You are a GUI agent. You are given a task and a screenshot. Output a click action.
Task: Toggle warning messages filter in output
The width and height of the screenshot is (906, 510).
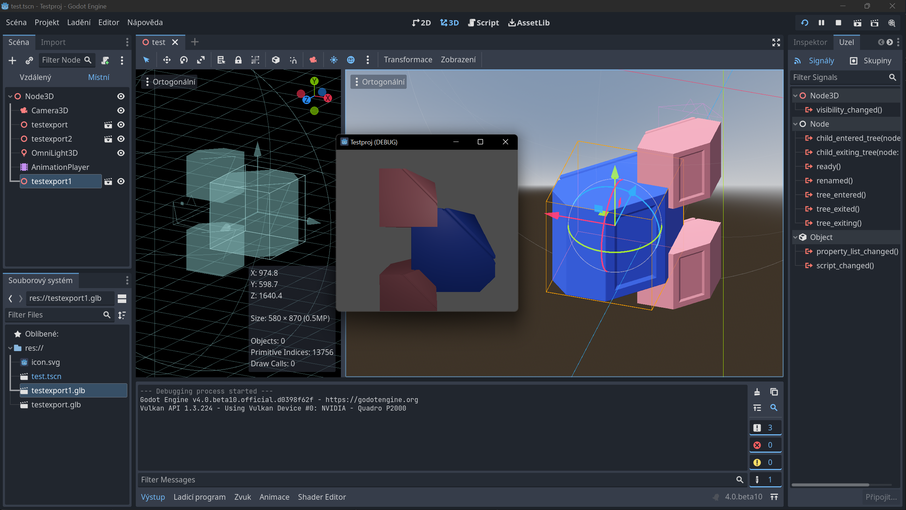point(765,463)
